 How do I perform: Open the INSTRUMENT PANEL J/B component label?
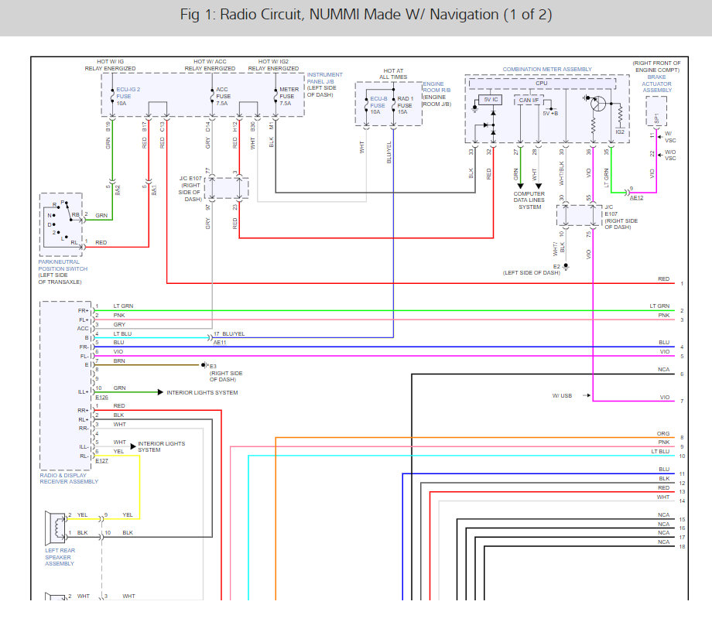325,78
